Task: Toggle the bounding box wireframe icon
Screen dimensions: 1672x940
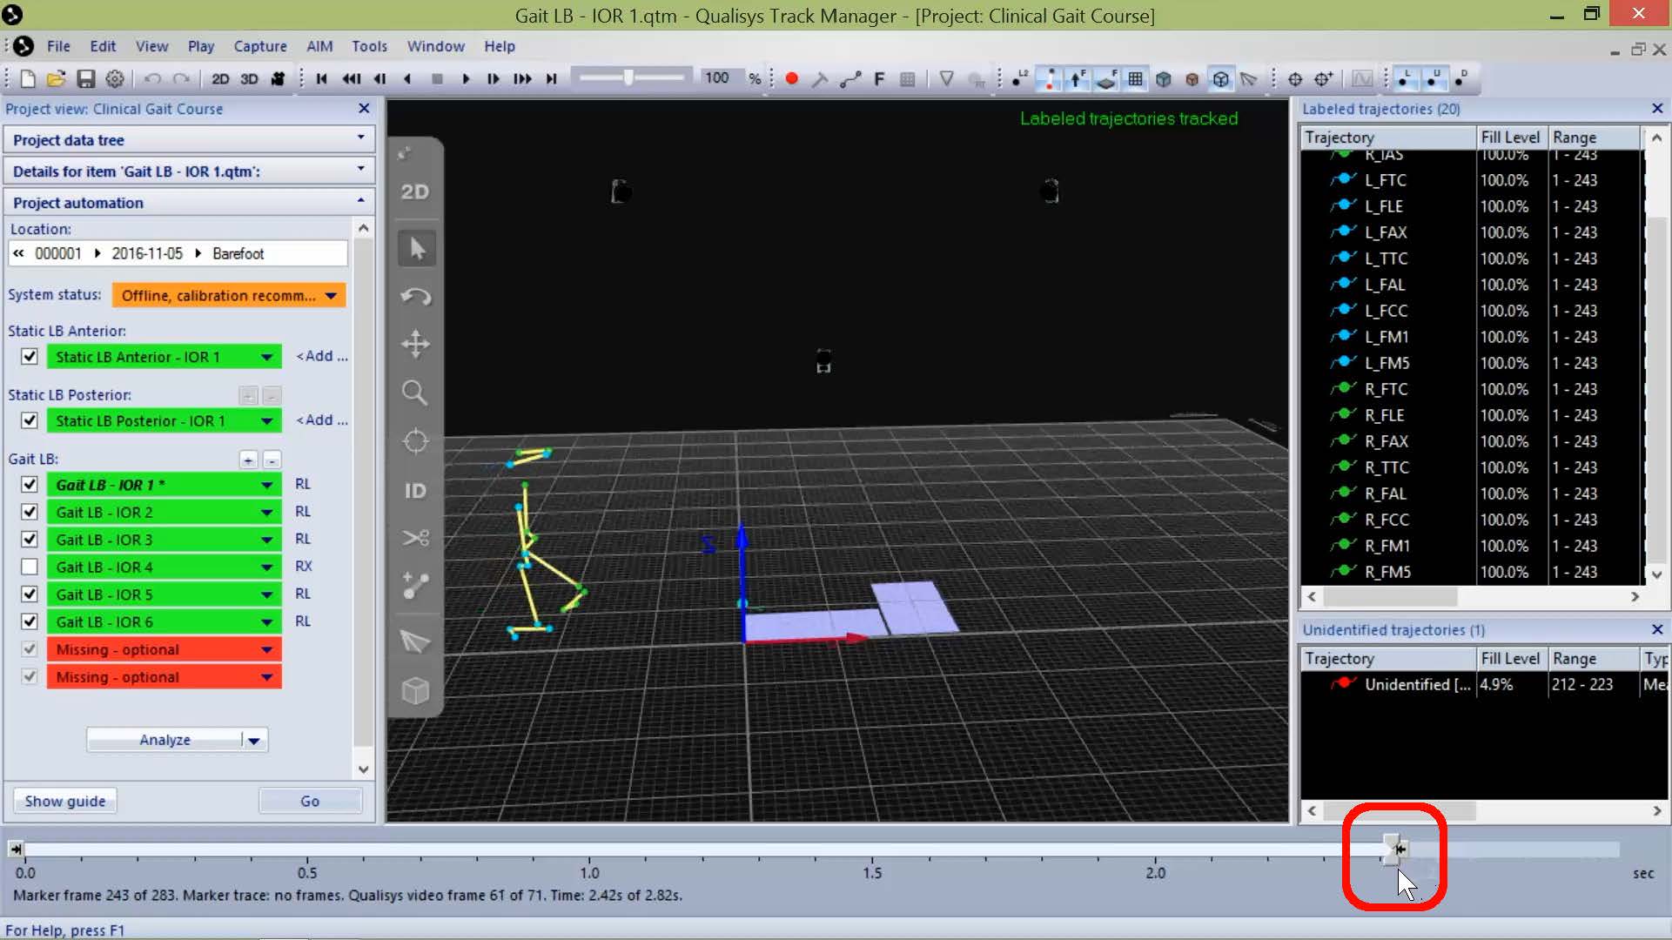Action: 1221,79
